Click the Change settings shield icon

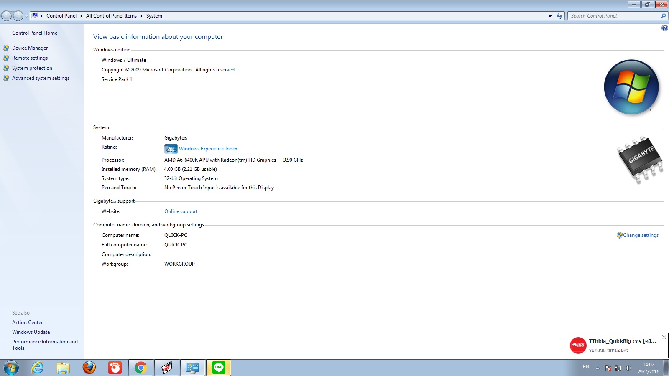620,235
